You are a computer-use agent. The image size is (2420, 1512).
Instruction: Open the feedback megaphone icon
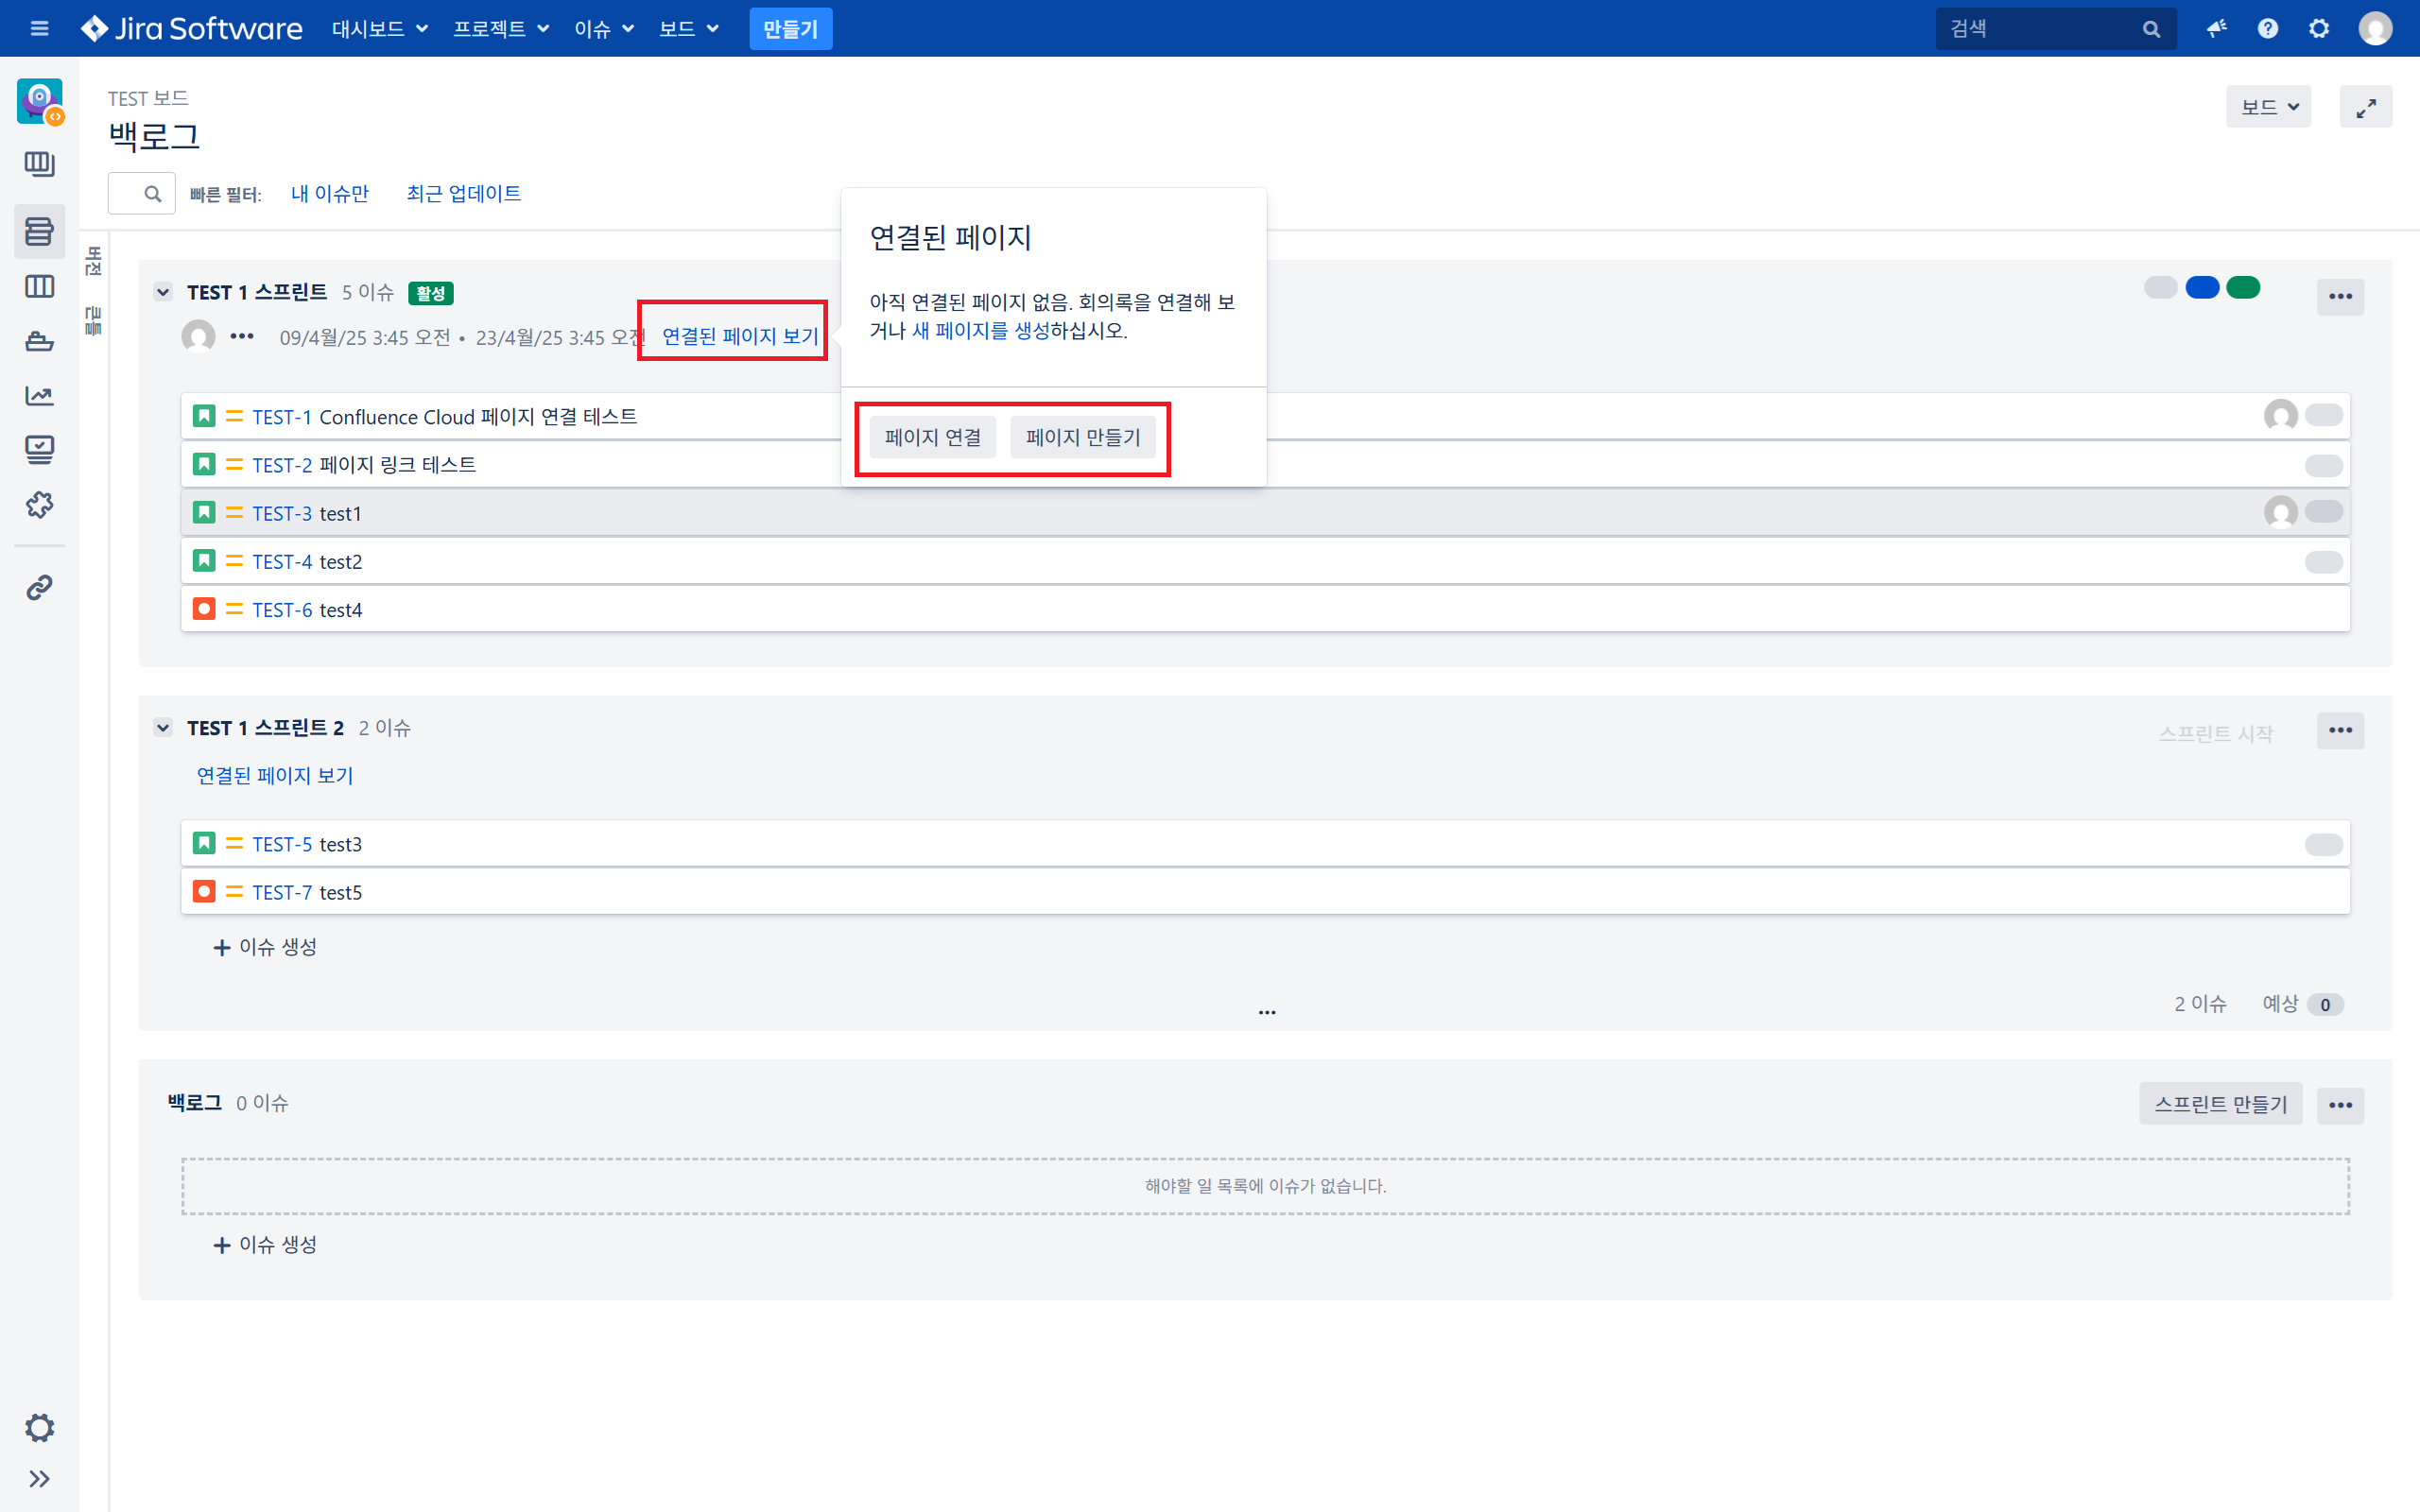coord(2216,29)
